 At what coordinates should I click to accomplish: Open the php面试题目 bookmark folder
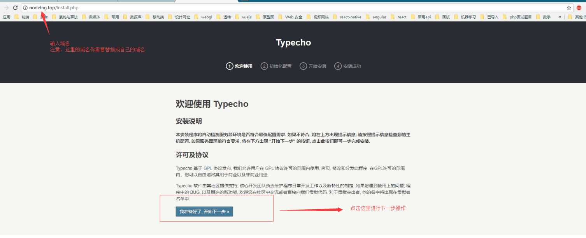click(517, 17)
